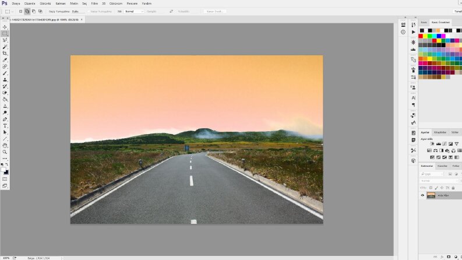Choose Subtract from Selection mode
Screen dimensions: 462x260
(x=34, y=12)
